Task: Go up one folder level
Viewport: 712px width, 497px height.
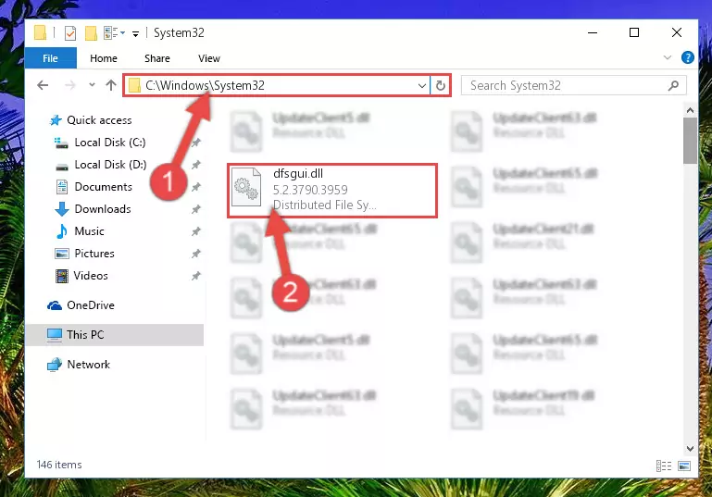Action: [111, 85]
